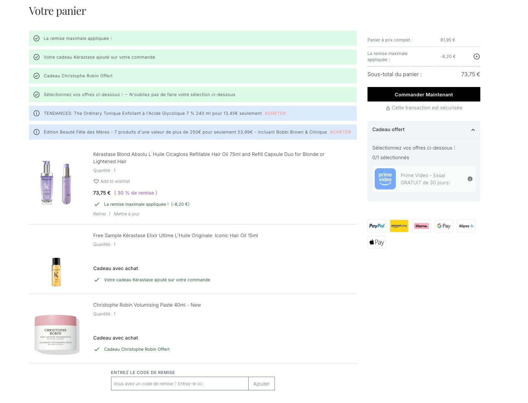528x403 pixels.
Task: Click check icon in 'La remise maximale appliquée' banner
Action: click(37, 38)
